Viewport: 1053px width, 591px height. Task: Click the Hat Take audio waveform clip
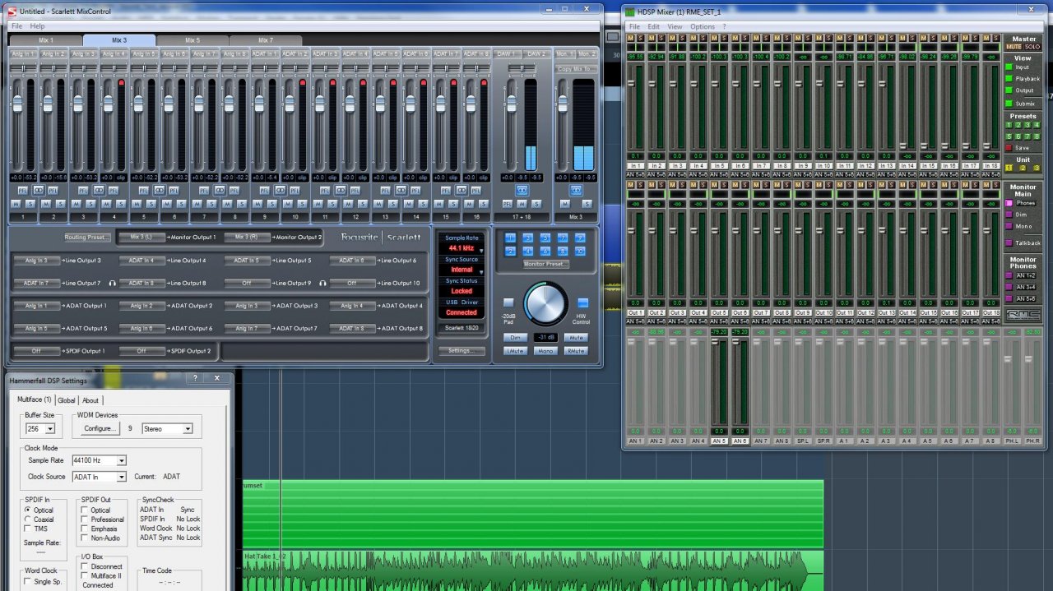point(532,570)
